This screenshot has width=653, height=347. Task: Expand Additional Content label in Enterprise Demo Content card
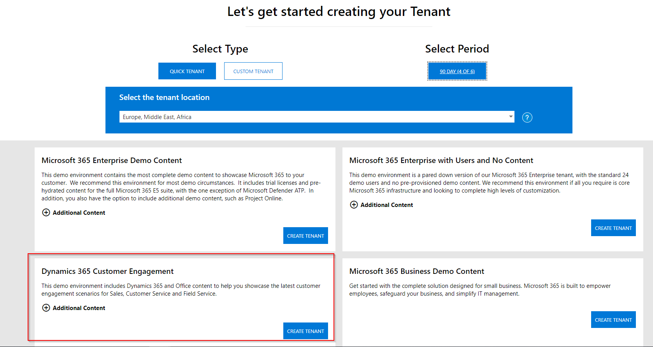coord(79,213)
